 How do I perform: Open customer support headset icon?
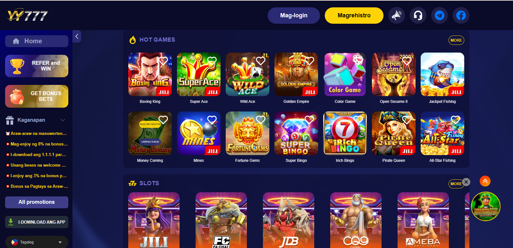[x=418, y=15]
